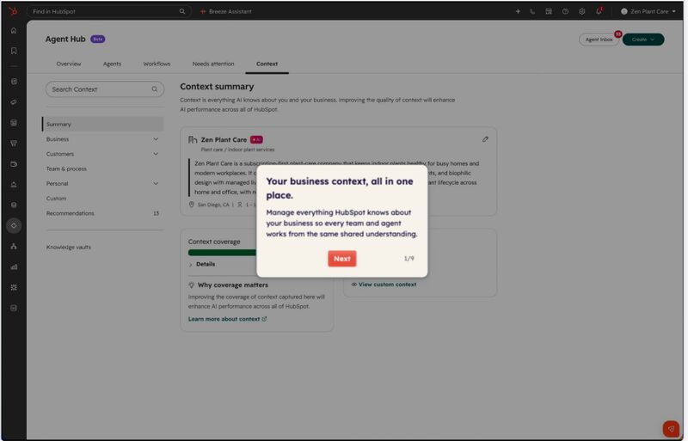Focus the Search Context input field
The image size is (688, 441).
click(x=105, y=89)
